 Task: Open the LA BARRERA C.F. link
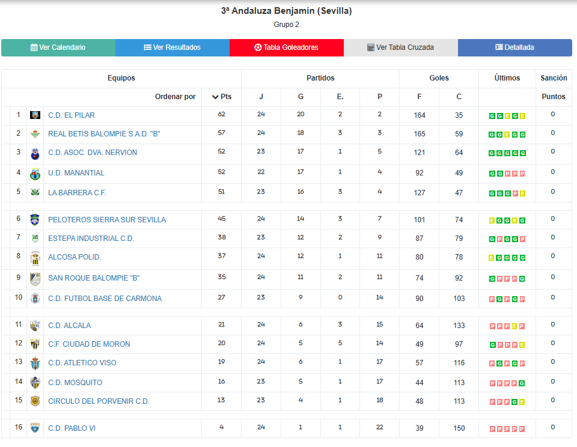(x=77, y=193)
